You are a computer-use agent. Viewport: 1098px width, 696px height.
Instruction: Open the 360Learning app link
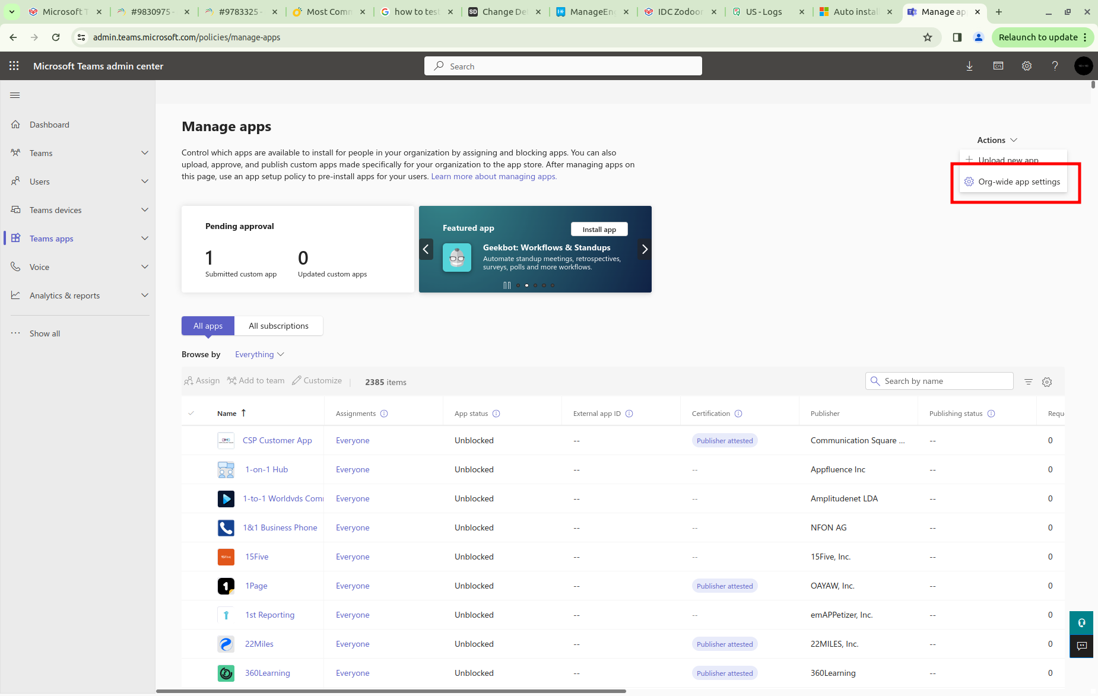pyautogui.click(x=268, y=673)
